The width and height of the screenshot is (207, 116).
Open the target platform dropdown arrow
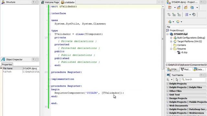[181, 22]
